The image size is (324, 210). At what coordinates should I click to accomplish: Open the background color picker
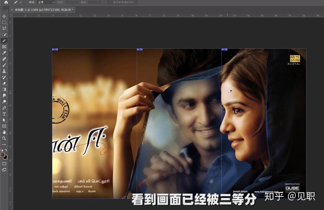5,157
